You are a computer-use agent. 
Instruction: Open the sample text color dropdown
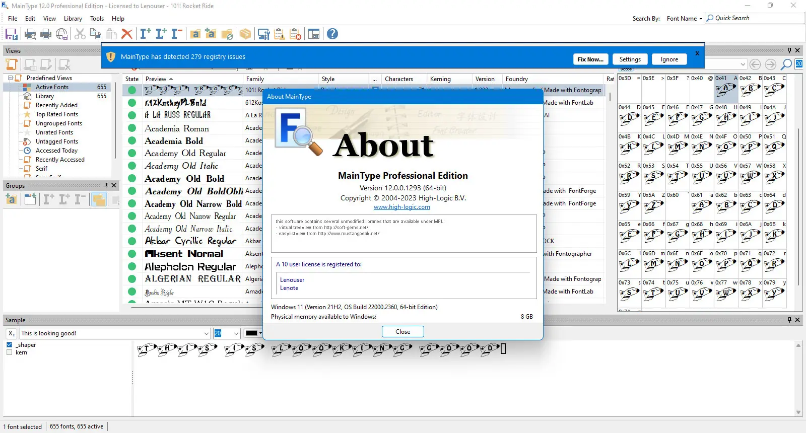(260, 333)
